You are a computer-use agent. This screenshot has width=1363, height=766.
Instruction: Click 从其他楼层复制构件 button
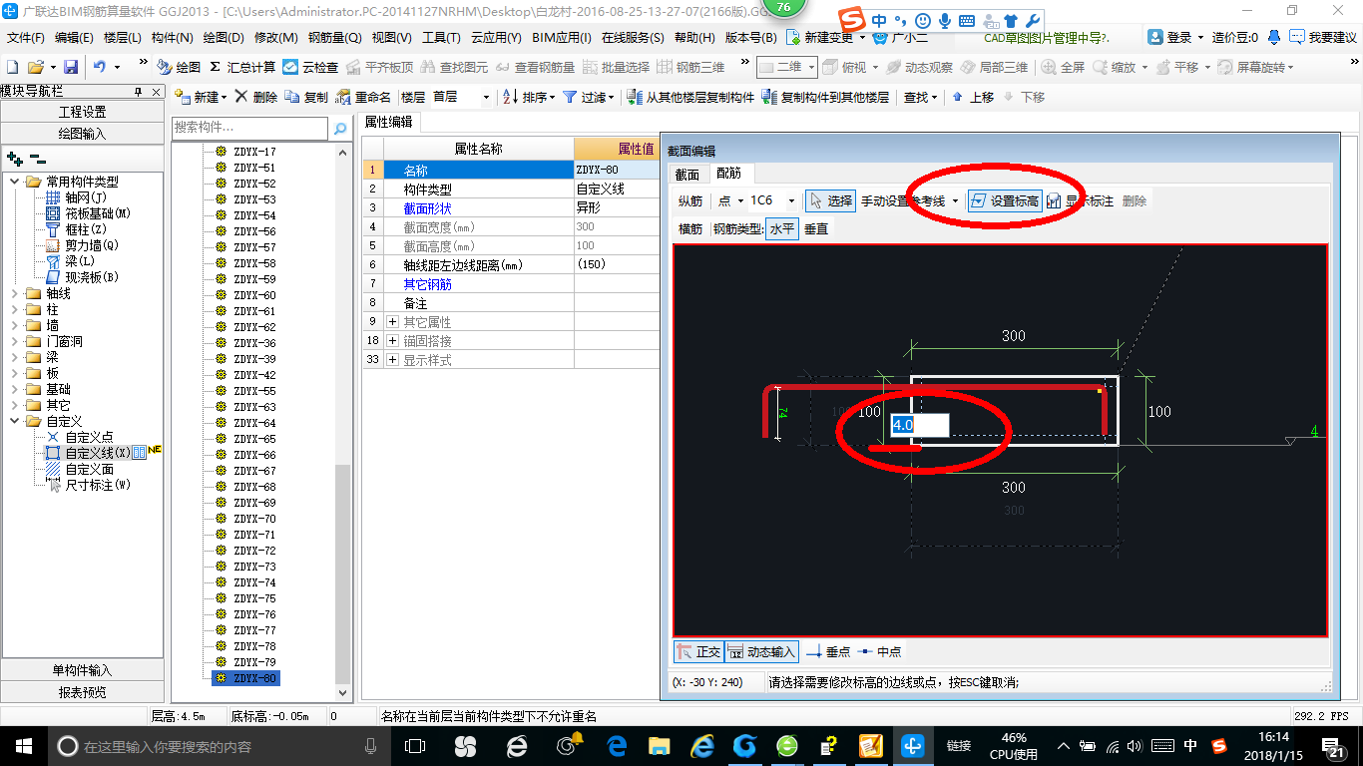pos(690,97)
